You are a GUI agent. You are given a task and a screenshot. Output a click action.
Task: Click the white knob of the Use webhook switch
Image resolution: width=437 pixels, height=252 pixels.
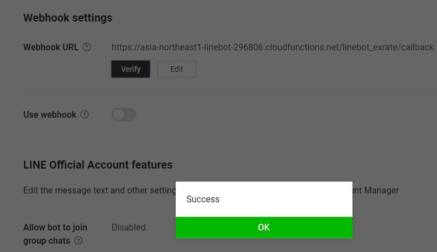(x=118, y=115)
